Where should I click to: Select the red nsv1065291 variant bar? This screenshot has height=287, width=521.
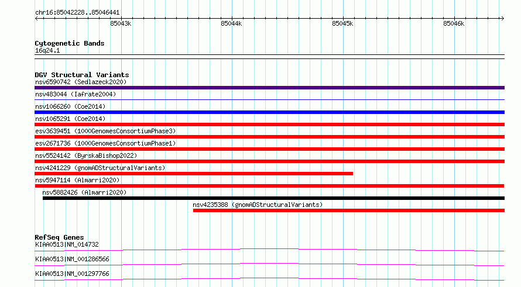coord(269,125)
